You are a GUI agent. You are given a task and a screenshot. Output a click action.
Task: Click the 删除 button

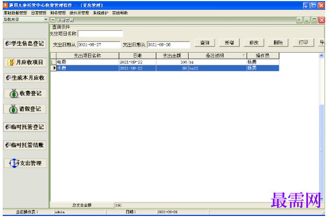point(278,43)
